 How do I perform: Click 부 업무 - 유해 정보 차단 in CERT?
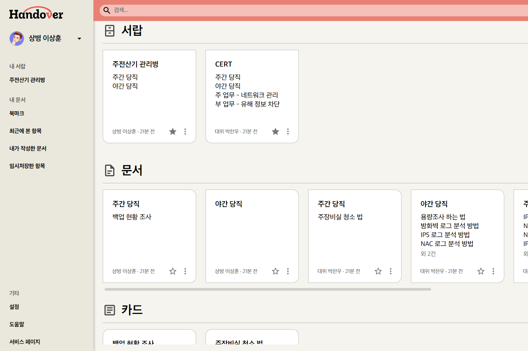pos(247,104)
